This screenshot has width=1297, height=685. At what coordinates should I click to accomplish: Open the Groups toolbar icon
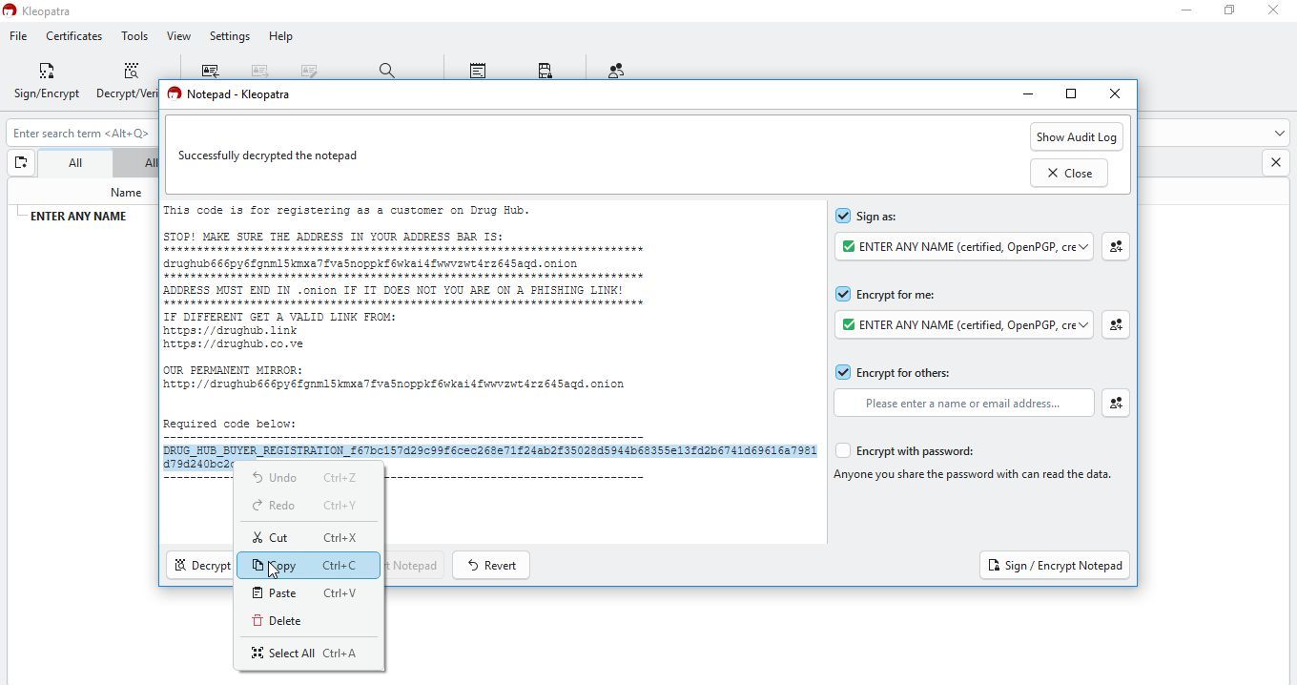point(616,71)
